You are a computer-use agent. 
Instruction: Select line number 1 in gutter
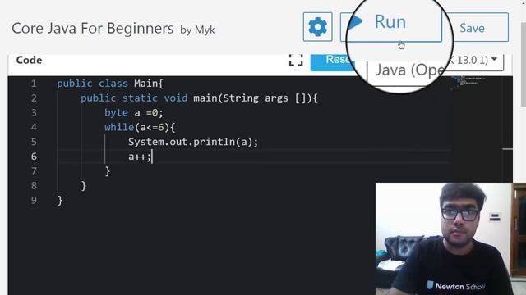point(34,84)
